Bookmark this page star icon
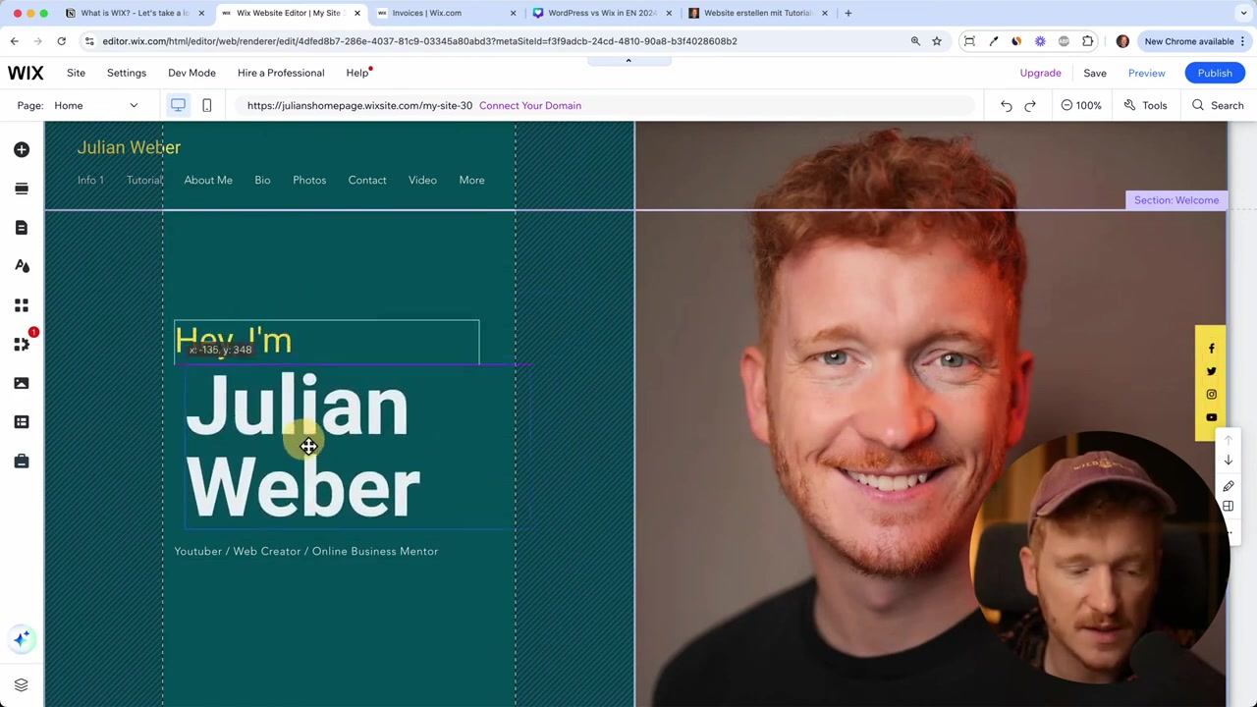This screenshot has width=1257, height=707. pyautogui.click(x=937, y=41)
